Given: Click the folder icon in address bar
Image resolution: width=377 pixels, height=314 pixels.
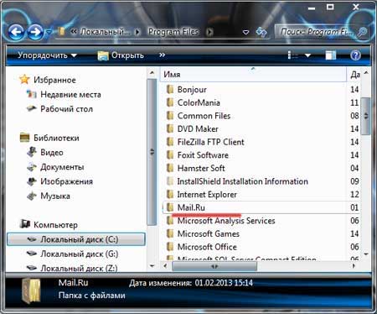Looking at the screenshot, I should point(61,31).
